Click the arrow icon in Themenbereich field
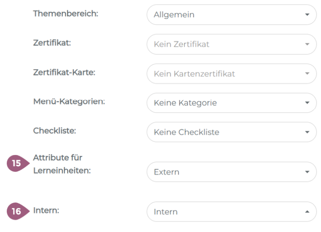This screenshot has height=232, width=321. click(x=307, y=15)
